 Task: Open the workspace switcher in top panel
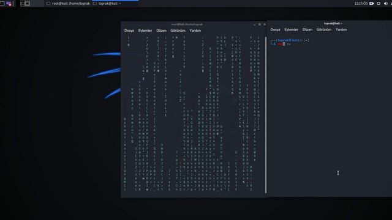point(24,4)
